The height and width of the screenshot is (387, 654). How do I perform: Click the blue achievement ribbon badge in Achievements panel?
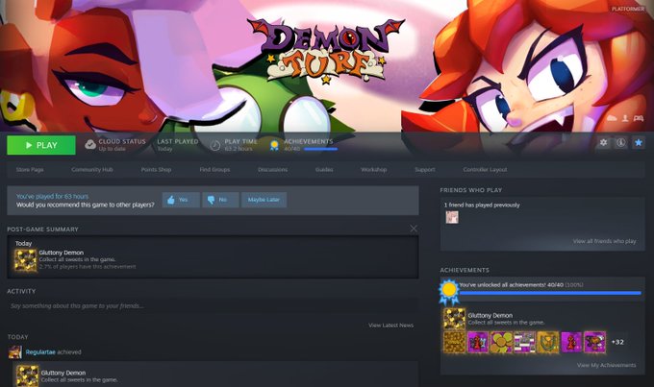[x=449, y=292]
